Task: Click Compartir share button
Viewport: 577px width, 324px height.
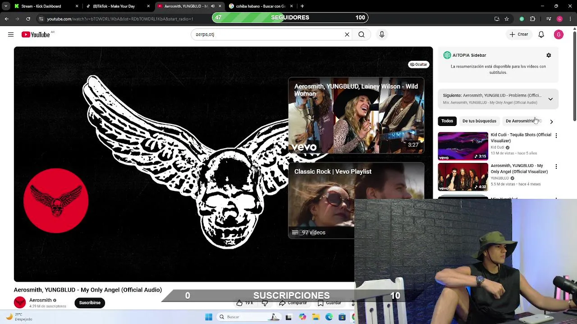Action: coord(293,303)
